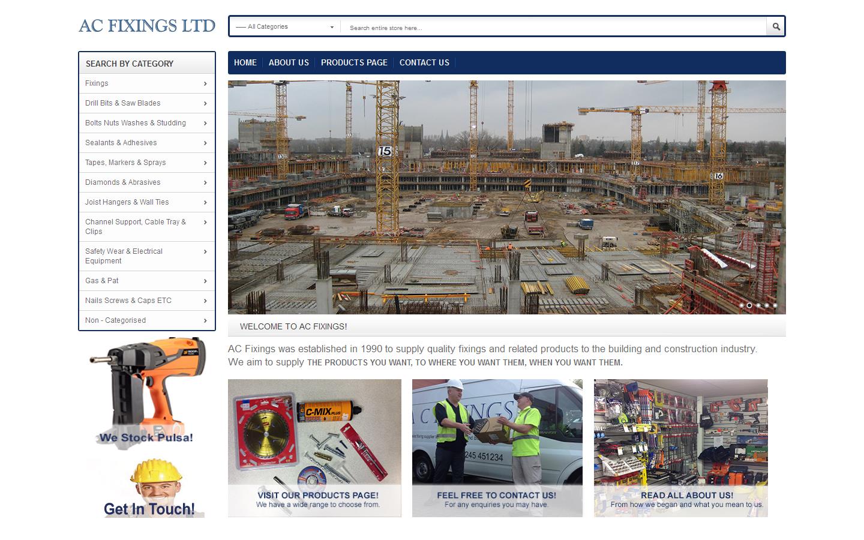Screen dimensions: 864x540
Task: Open the About Us menu item
Action: [289, 62]
